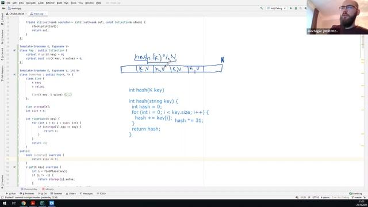Open the Commit tool window stripe
This screenshot has width=368, height=207.
tap(2, 54)
